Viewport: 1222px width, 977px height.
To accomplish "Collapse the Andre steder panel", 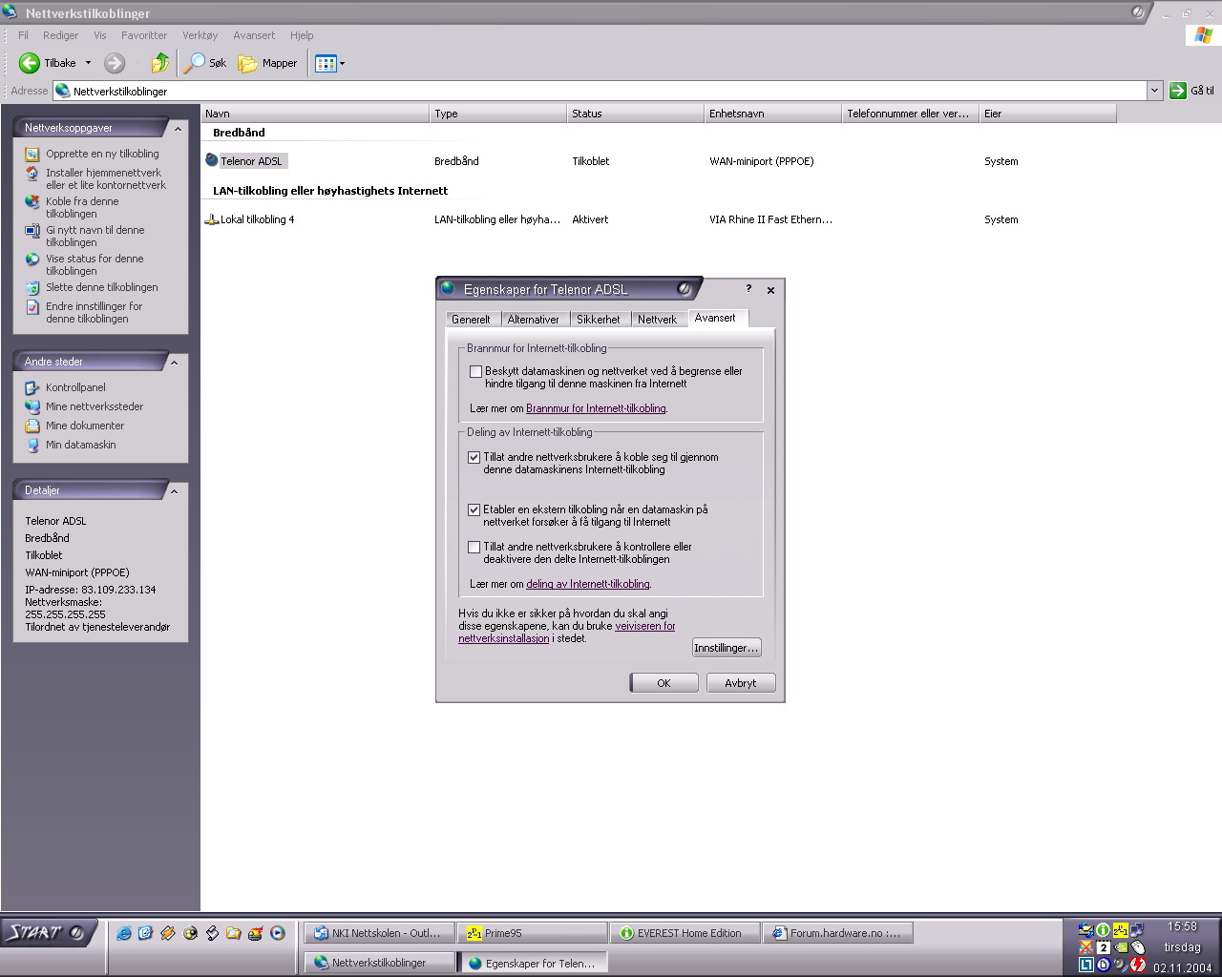I will pos(174,362).
